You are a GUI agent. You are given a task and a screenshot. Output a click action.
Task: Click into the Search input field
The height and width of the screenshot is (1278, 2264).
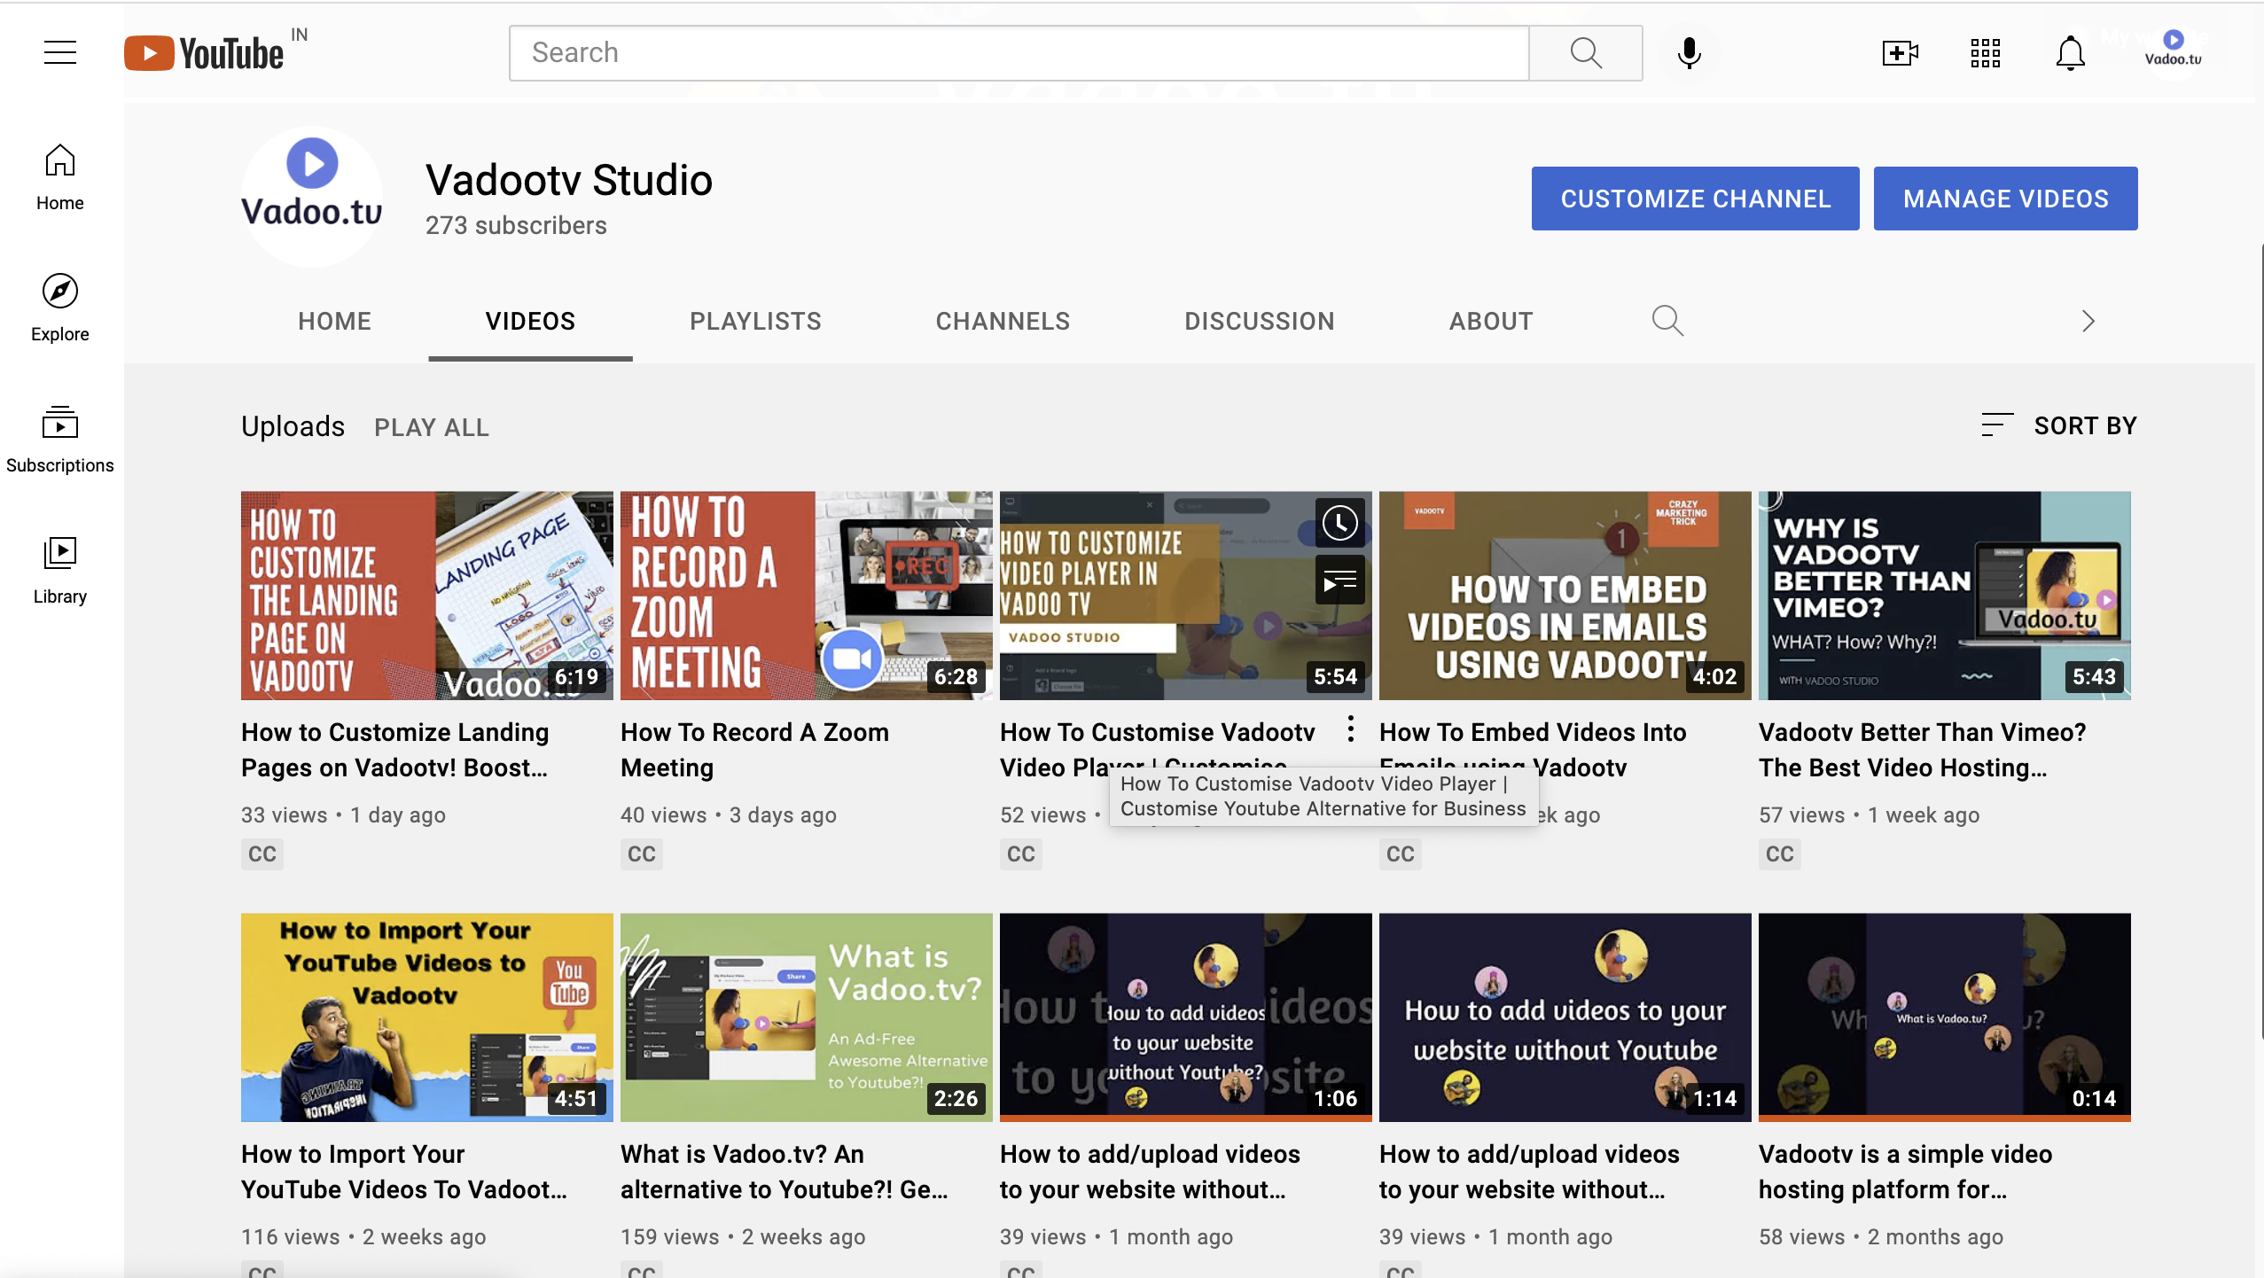(1019, 53)
